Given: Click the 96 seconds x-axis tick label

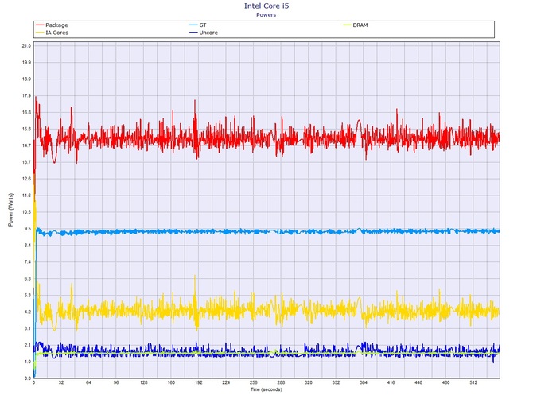Looking at the screenshot, I should pos(116,382).
